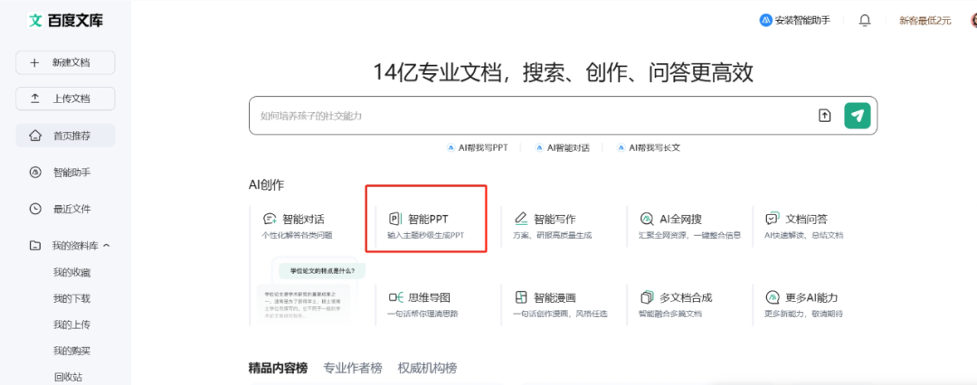Switch to the 精品内容榜 tab
This screenshot has width=977, height=385.
[x=278, y=368]
